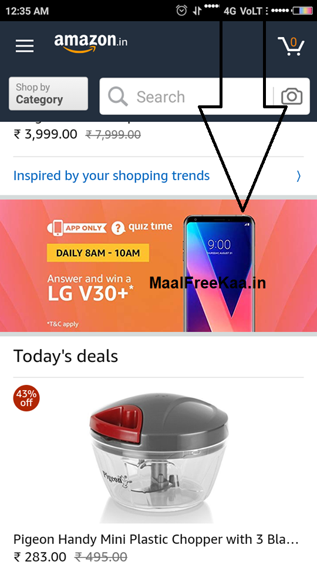
Task: Open Pigeon Handy Mini Plastic Chopper title
Action: coord(156,540)
